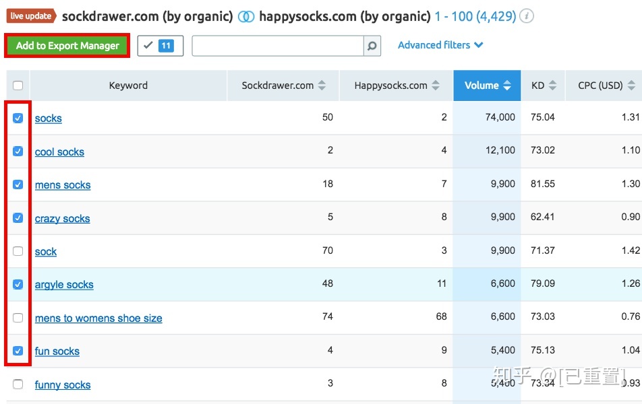Click volume value 74,000
Image resolution: width=642 pixels, height=404 pixels.
[500, 117]
